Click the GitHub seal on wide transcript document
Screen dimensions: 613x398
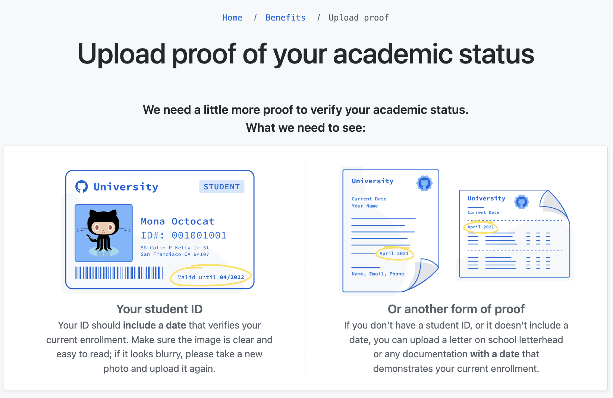click(x=522, y=202)
